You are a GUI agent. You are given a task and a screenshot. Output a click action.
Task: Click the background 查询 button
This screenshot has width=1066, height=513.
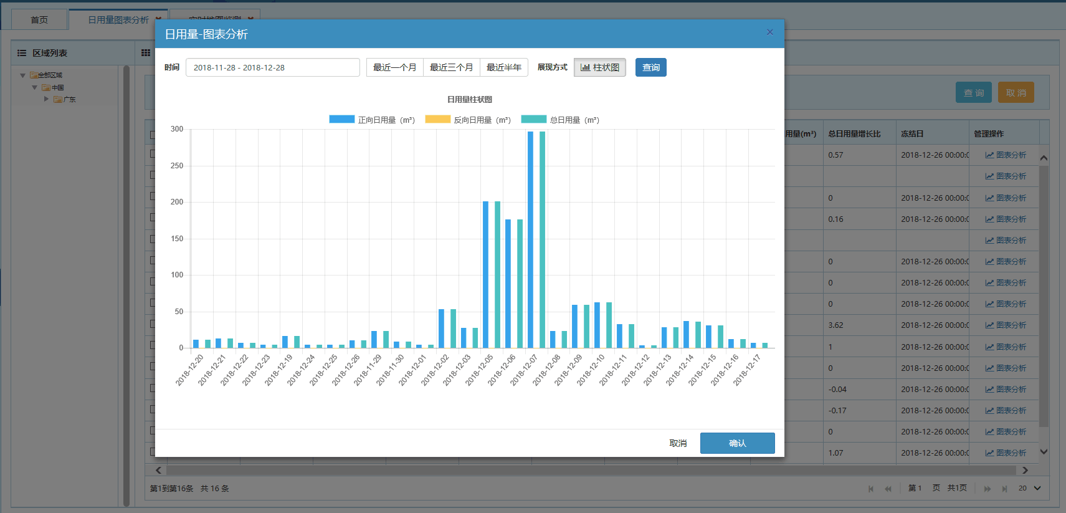click(x=974, y=93)
